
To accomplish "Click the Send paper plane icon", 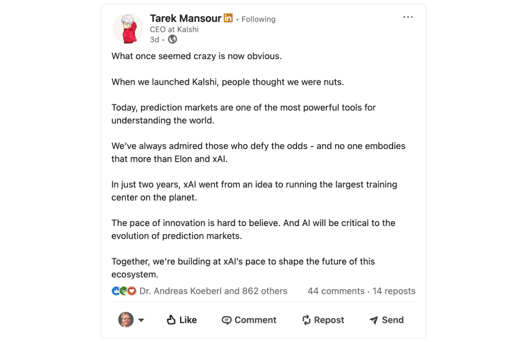I will [x=373, y=320].
